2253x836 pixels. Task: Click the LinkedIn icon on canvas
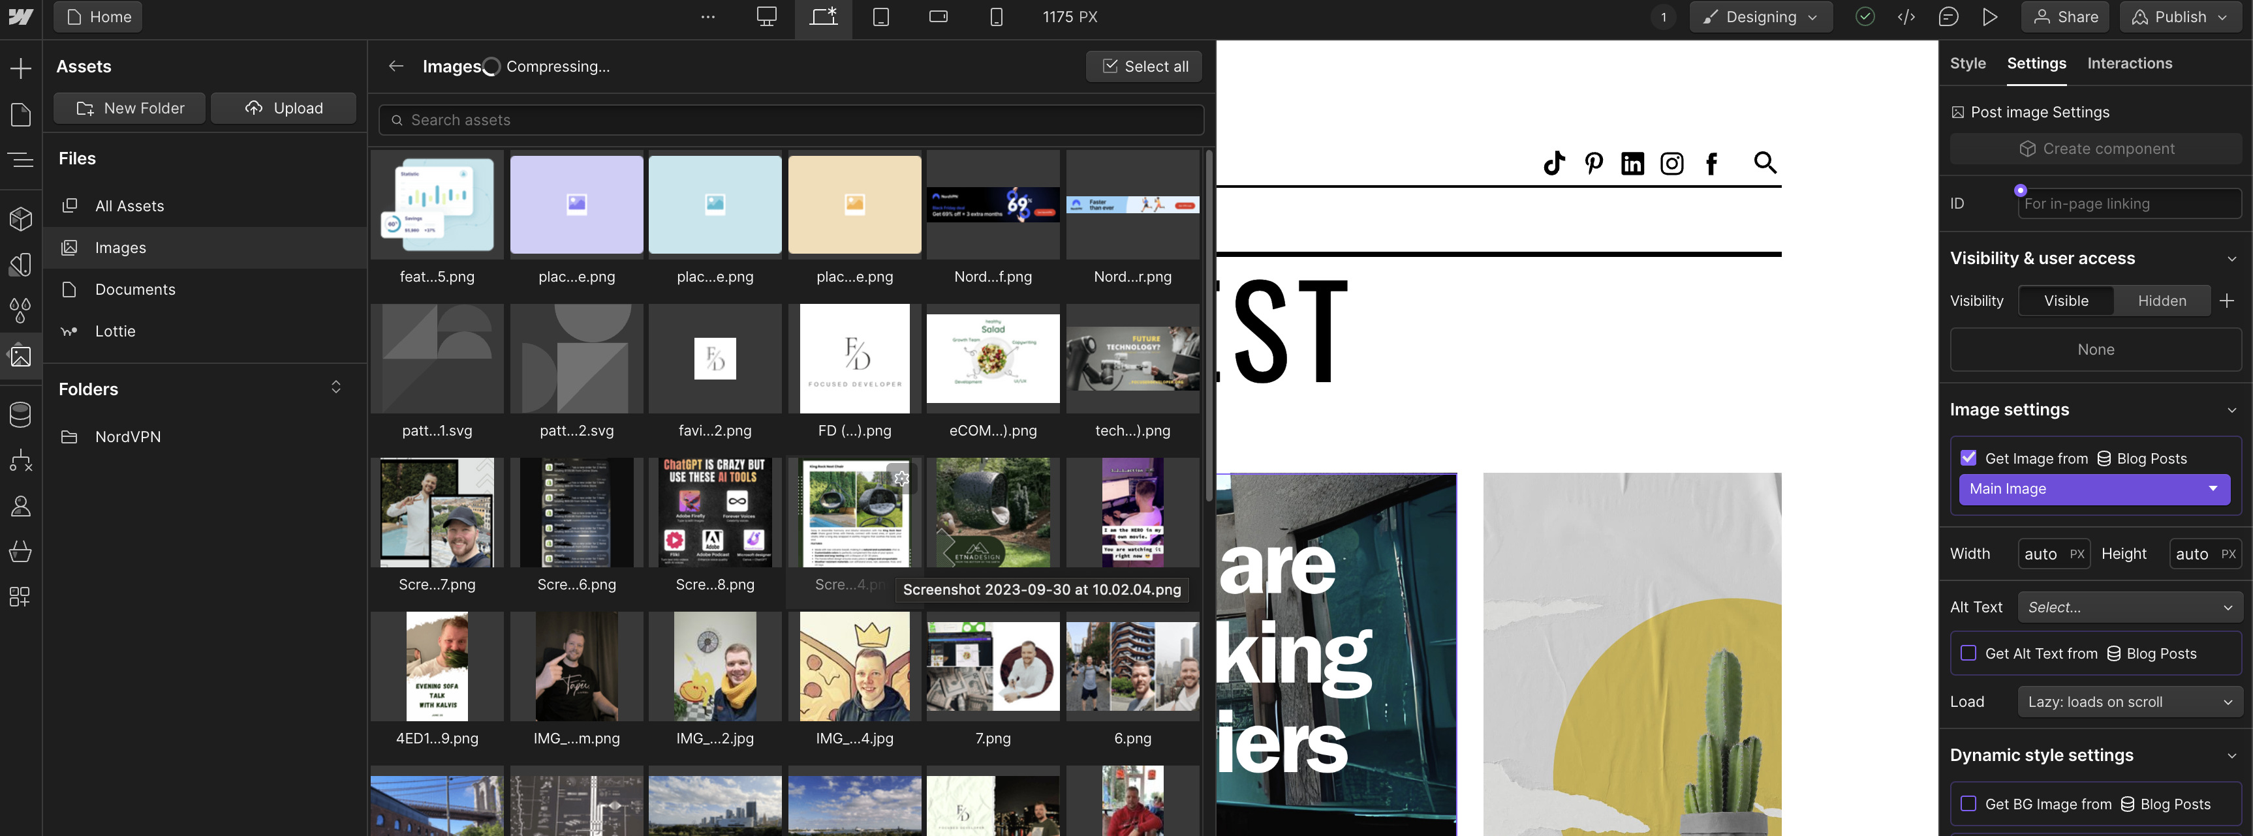click(x=1632, y=164)
